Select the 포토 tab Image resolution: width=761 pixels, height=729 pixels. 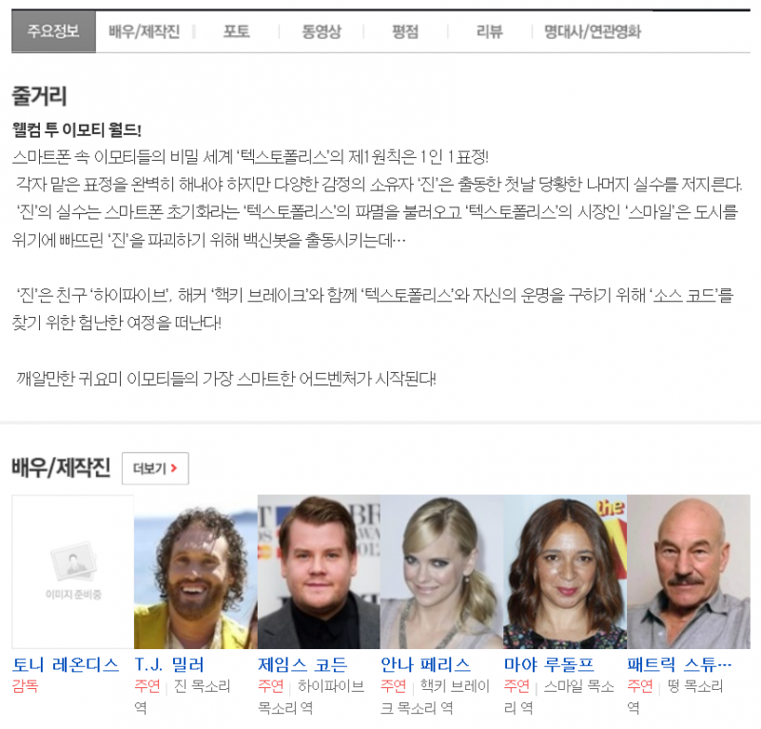click(x=236, y=31)
